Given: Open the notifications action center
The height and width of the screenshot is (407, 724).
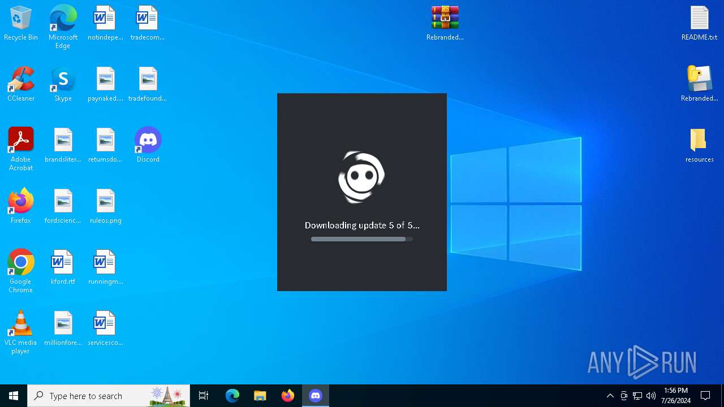Looking at the screenshot, I should pos(705,396).
